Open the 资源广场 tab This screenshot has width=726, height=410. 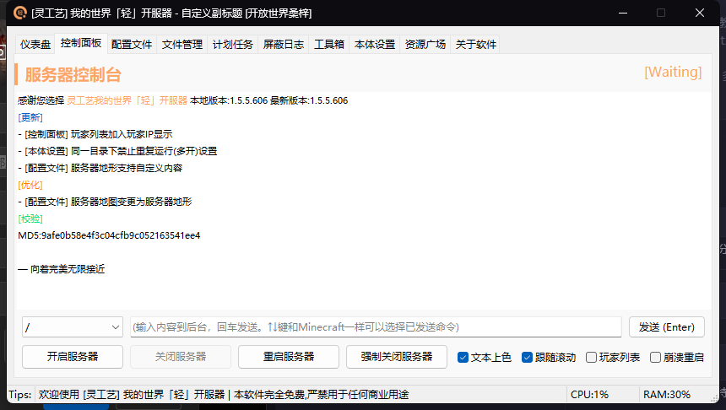tap(425, 45)
